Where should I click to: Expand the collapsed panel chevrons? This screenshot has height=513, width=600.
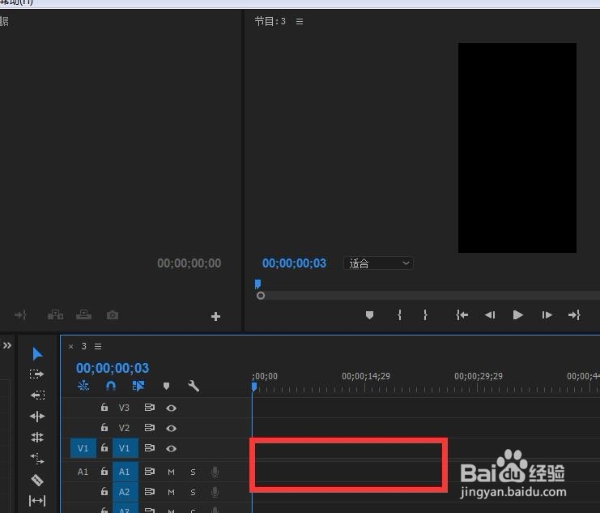(x=7, y=345)
